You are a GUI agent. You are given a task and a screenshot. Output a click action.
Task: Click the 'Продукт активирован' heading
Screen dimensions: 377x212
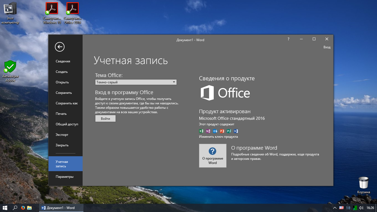point(225,112)
